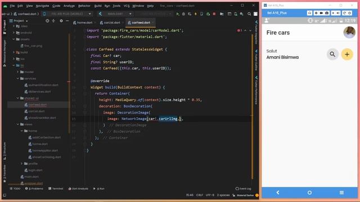360x202 pixels.
Task: Open the Structure side tab
Action: [x=4, y=151]
